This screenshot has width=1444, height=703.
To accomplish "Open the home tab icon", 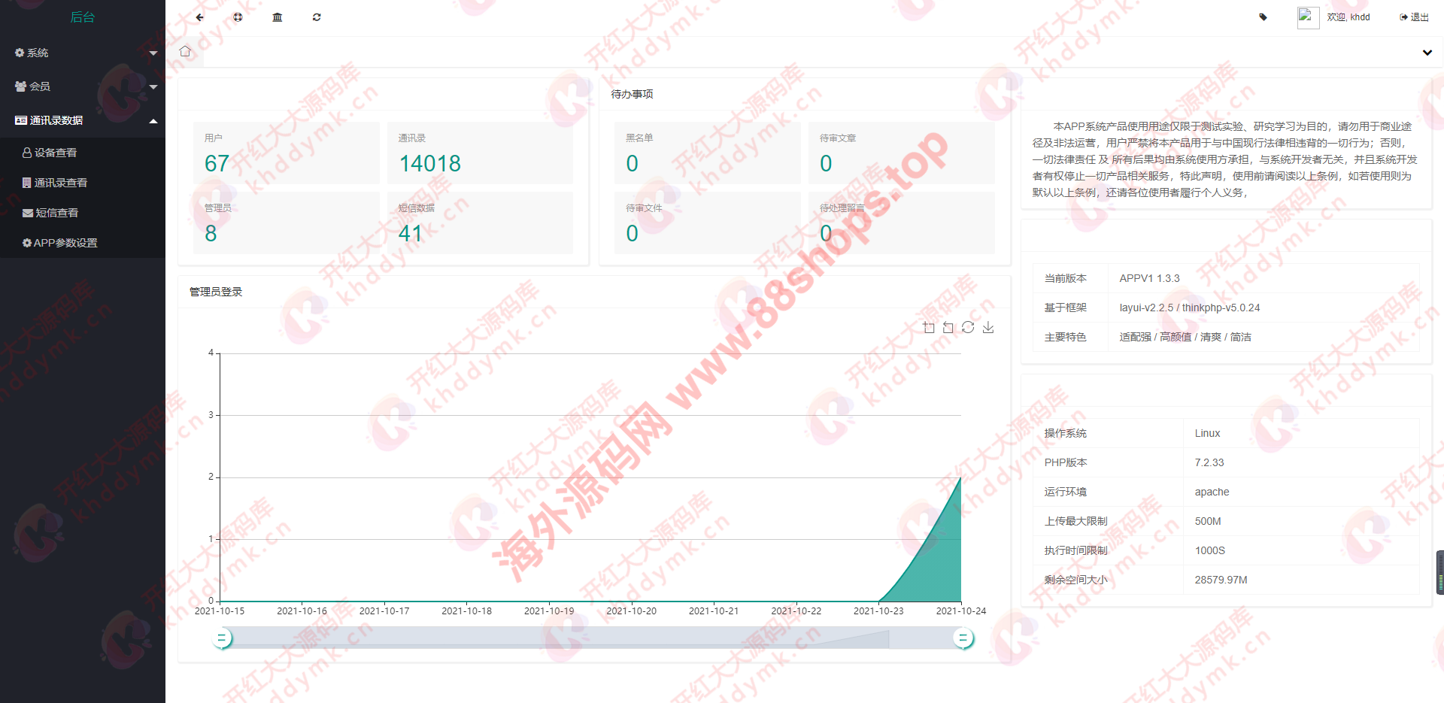I will (x=185, y=52).
